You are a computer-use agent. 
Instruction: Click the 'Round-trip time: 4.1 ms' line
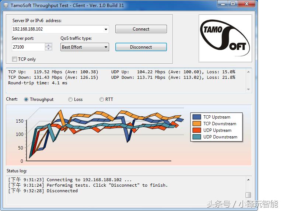tap(38, 83)
